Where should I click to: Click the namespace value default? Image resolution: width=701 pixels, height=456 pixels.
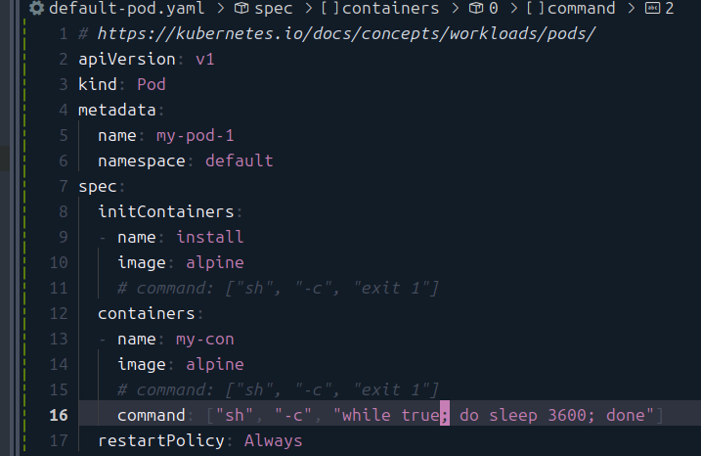tap(239, 160)
